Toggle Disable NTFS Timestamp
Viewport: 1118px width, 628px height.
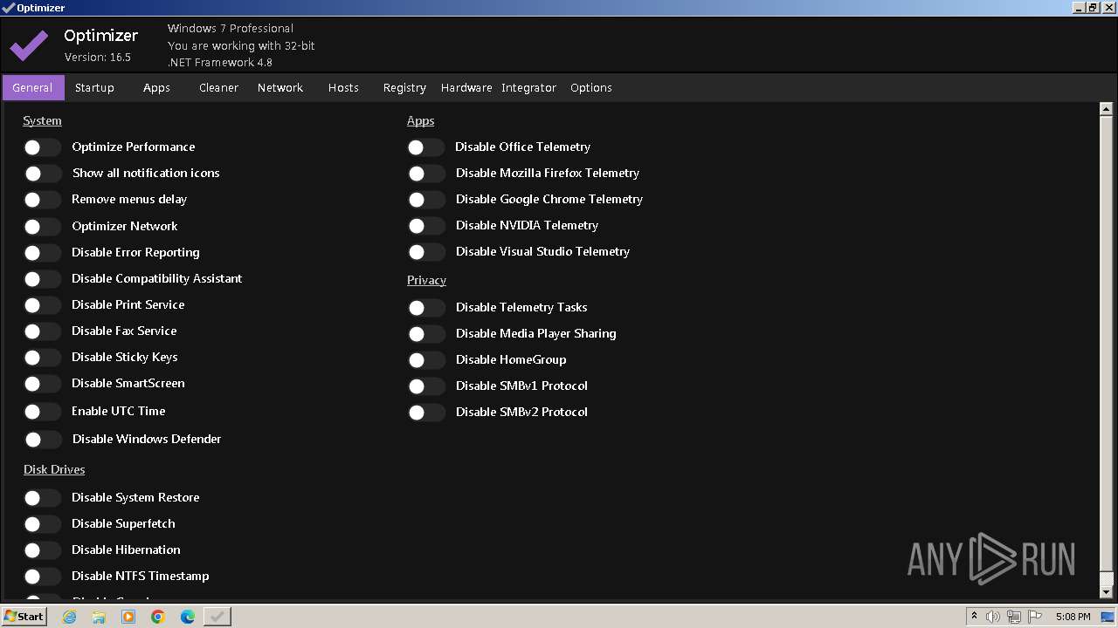42,577
